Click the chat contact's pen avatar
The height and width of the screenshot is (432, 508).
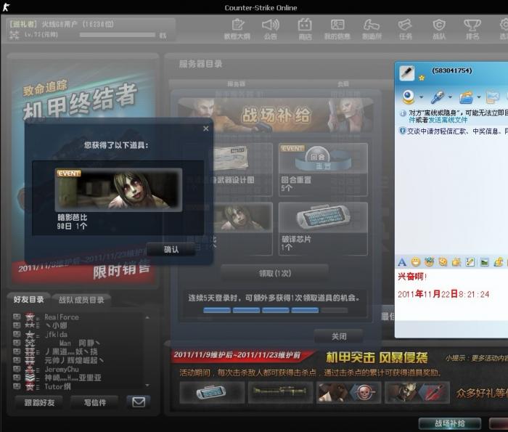tap(407, 73)
